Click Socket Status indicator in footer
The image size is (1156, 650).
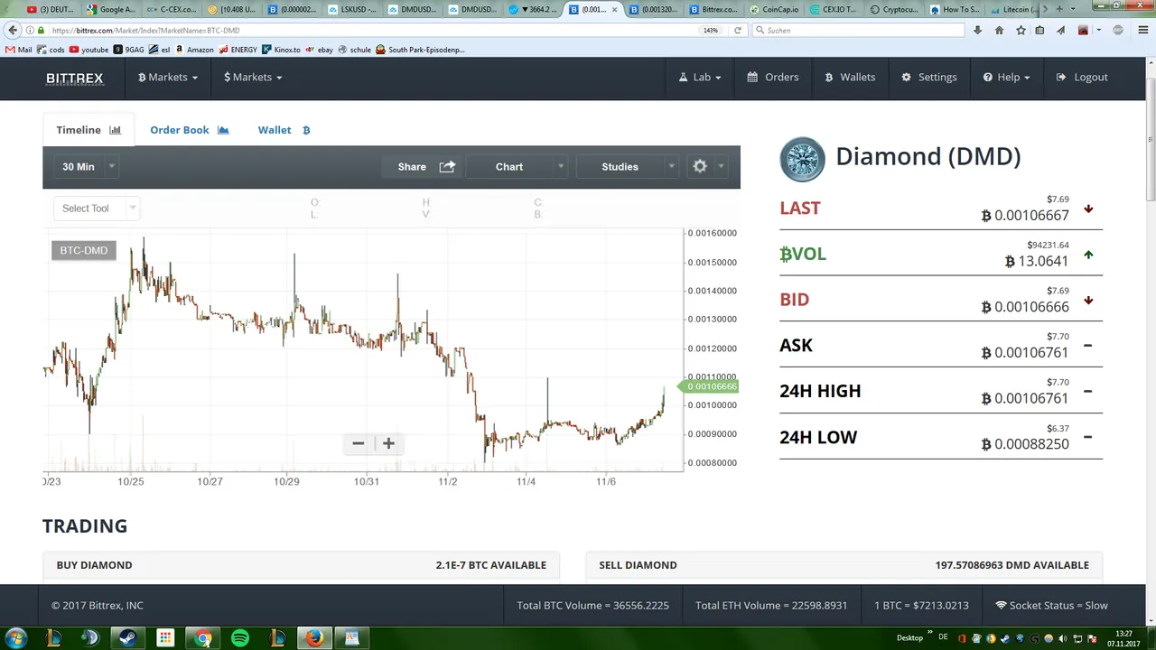pos(1051,606)
